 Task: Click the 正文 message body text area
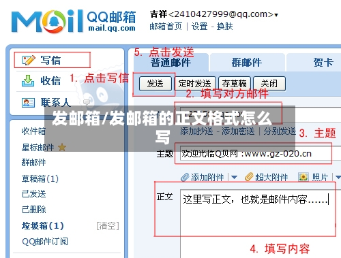261,223
